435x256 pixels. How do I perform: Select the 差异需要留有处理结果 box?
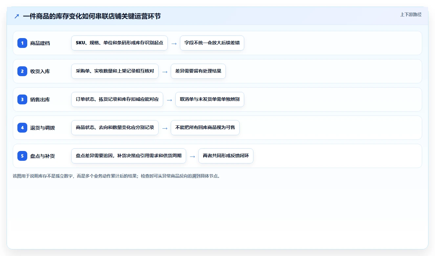[x=198, y=71]
